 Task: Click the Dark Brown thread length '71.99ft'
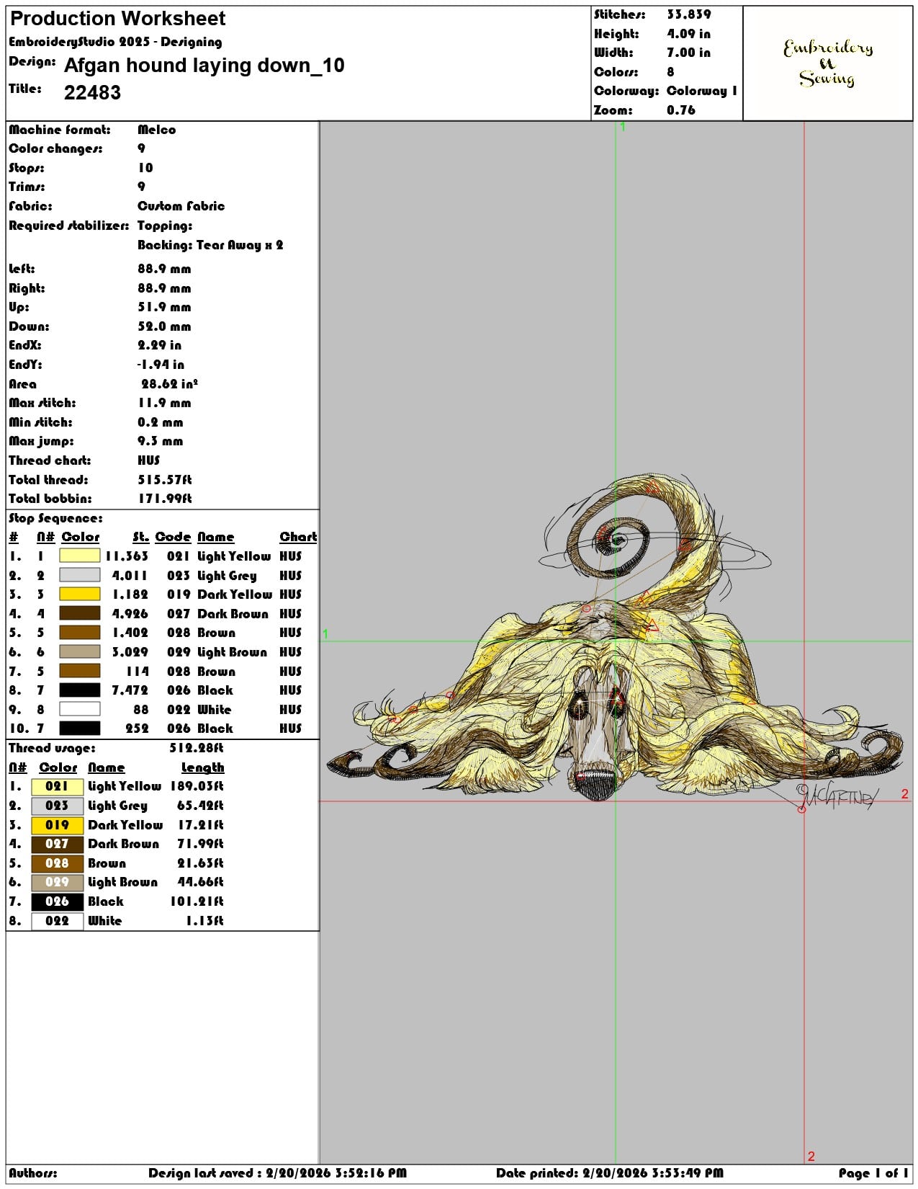200,844
